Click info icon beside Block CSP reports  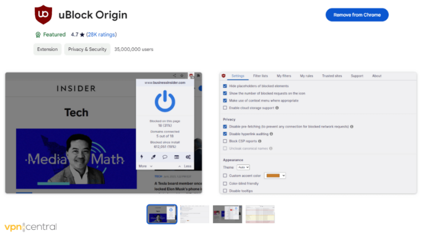(x=260, y=141)
